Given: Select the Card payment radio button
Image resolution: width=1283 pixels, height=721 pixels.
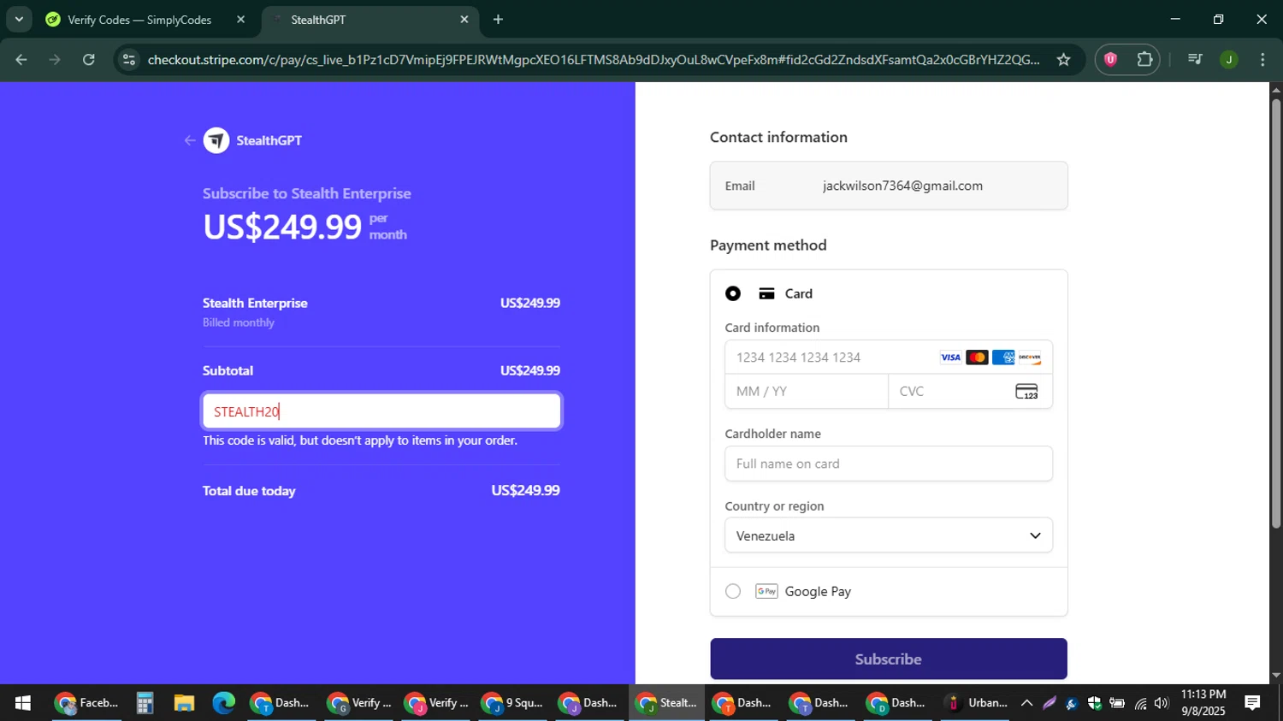Looking at the screenshot, I should pos(733,293).
